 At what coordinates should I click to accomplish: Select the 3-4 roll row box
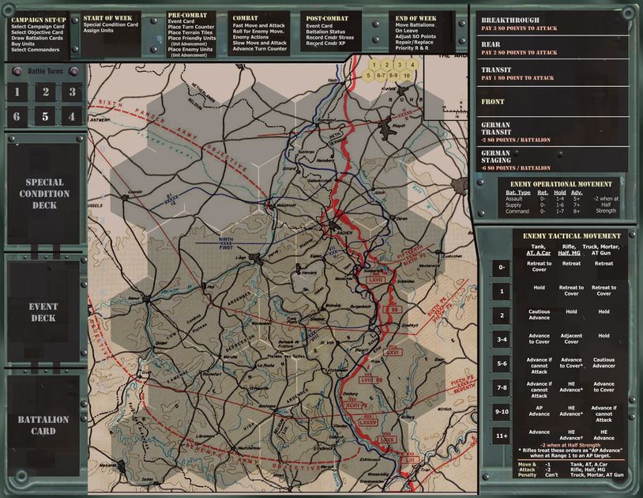501,339
